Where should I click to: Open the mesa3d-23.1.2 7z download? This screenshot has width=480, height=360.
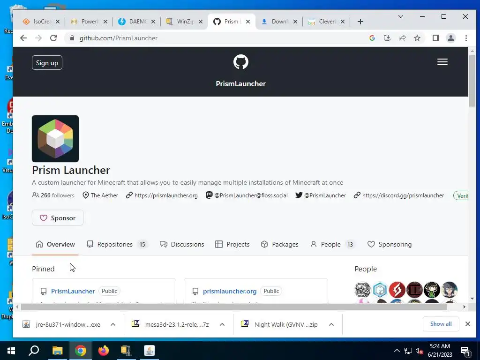pyautogui.click(x=177, y=324)
